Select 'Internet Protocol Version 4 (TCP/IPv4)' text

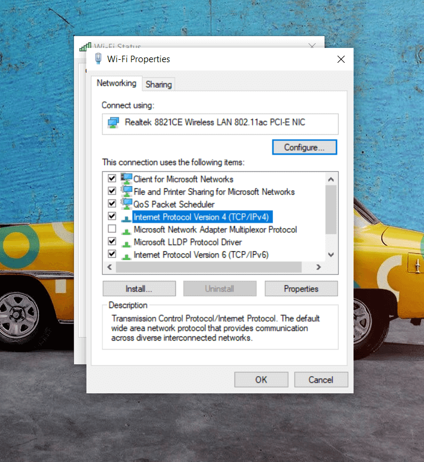[201, 217]
